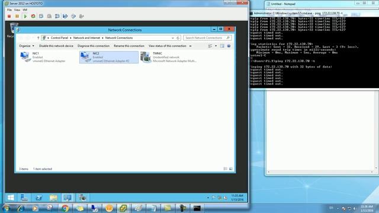The width and height of the screenshot is (379, 213).
Task: Open PowerShell on guest taskbar
Action: click(38, 198)
